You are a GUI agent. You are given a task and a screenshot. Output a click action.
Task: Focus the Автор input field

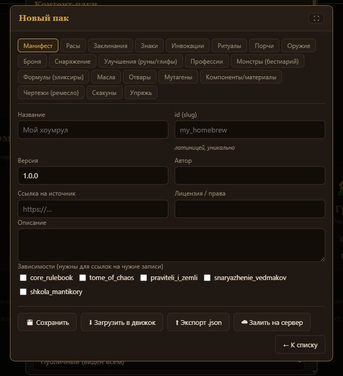point(250,175)
